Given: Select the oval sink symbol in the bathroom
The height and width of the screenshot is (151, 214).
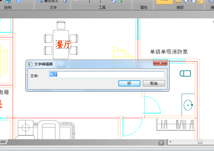Looking at the screenshot, I should pyautogui.click(x=188, y=105).
